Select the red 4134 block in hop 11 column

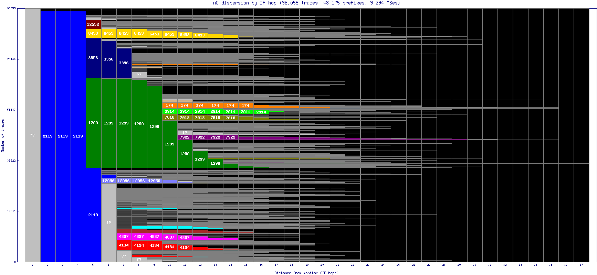185,247
